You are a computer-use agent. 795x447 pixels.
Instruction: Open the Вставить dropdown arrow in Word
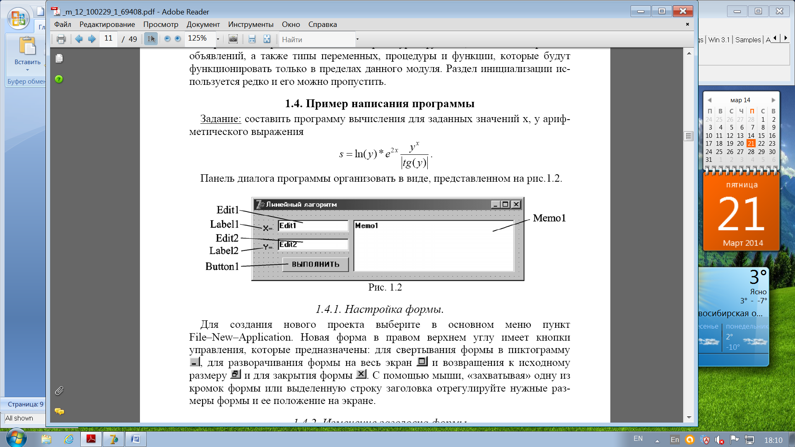point(27,70)
